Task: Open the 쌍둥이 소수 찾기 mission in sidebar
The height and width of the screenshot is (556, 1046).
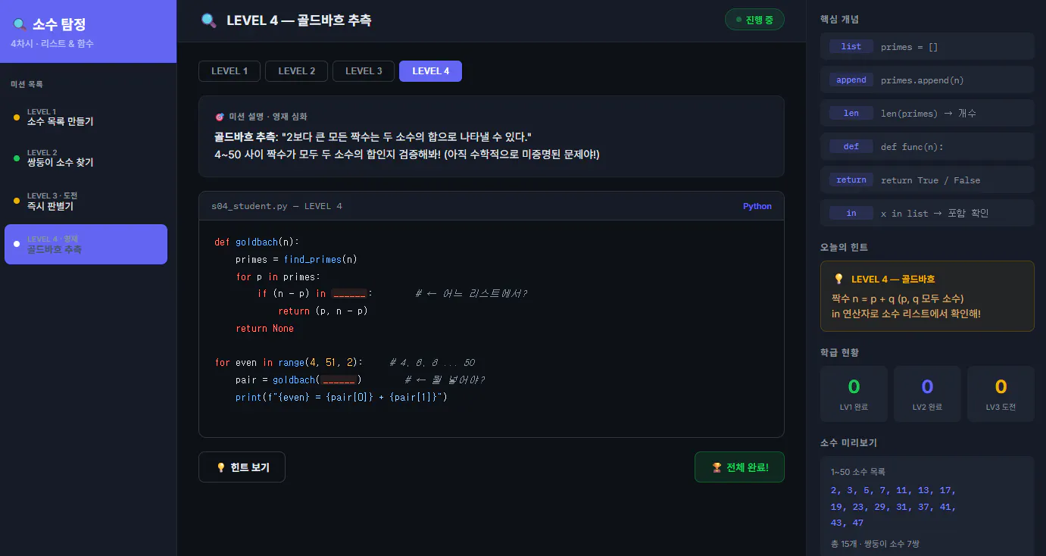Action: [x=86, y=158]
